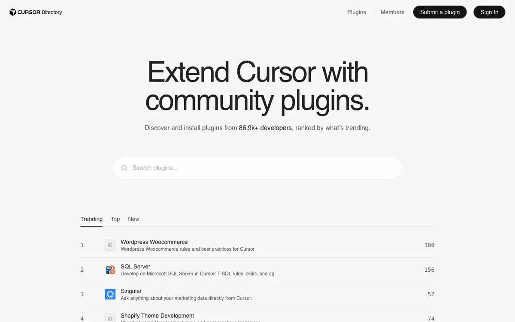Click the Singular plugin icon
515x322 pixels.
[x=110, y=294]
